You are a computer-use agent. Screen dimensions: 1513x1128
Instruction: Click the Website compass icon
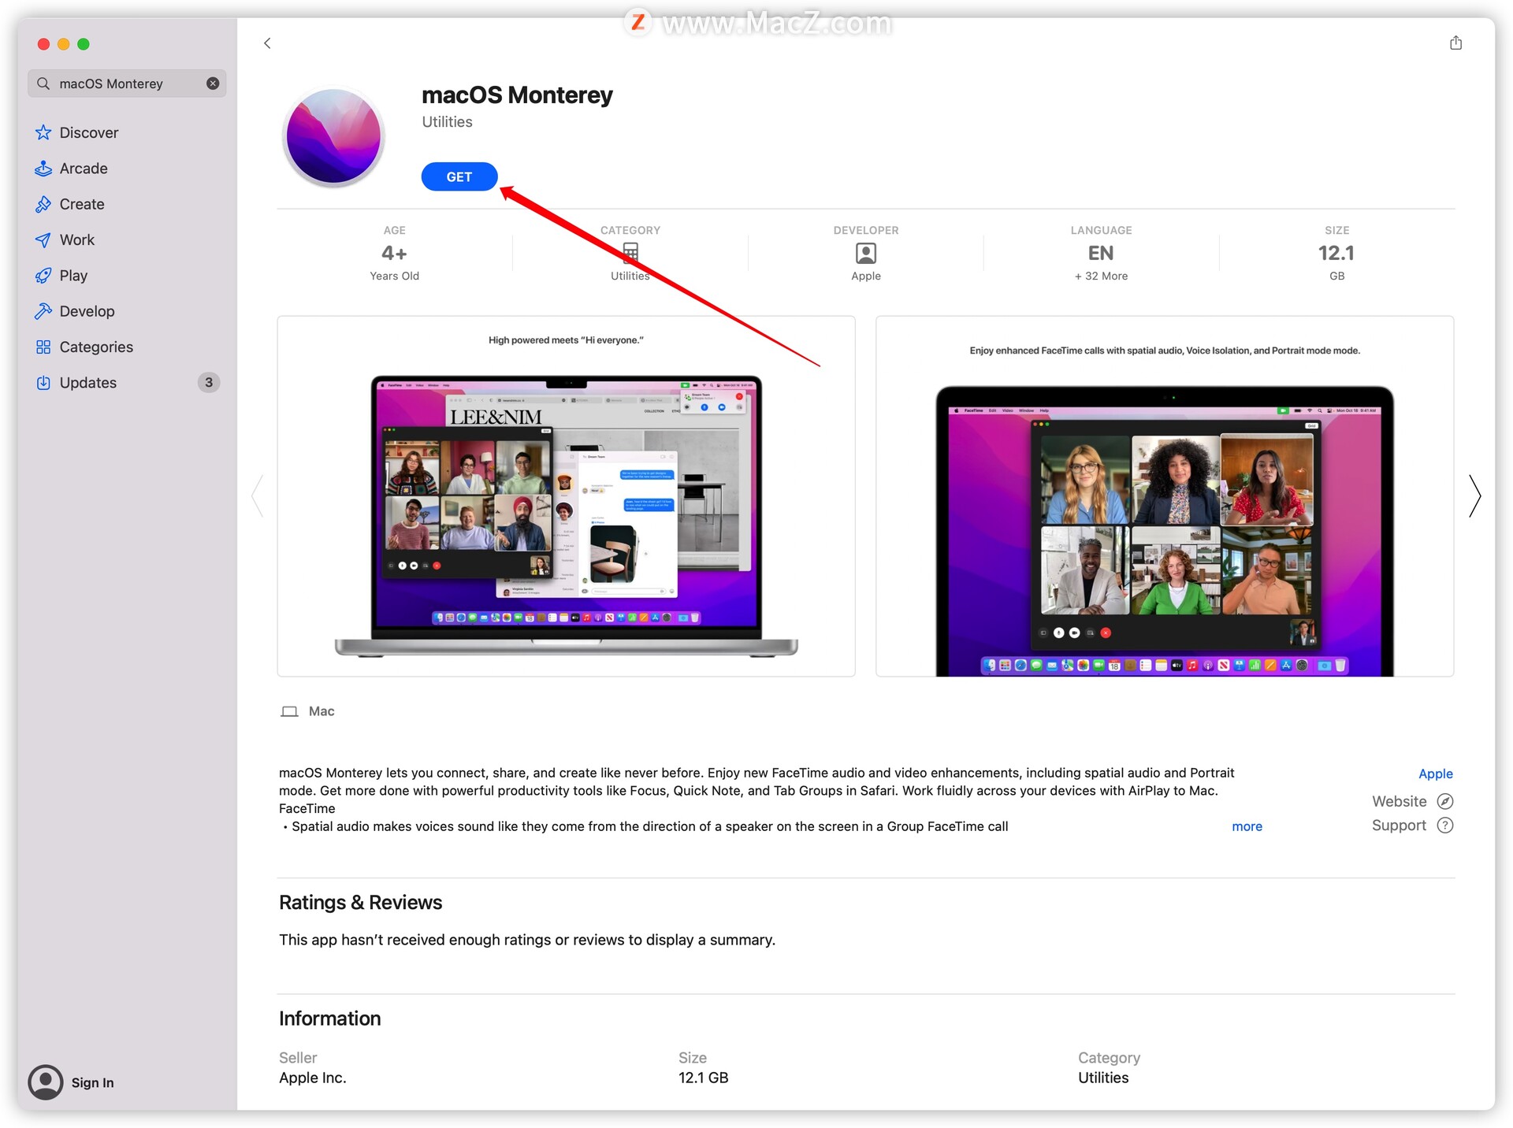pos(1445,801)
